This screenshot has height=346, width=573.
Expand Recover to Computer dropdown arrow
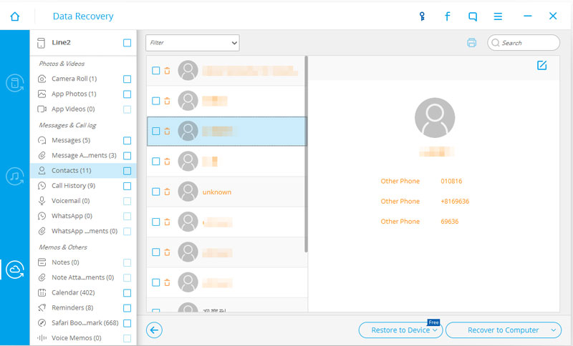tap(554, 330)
